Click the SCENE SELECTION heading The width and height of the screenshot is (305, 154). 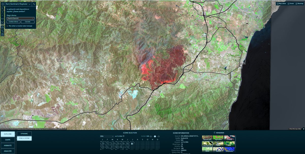click(x=130, y=133)
